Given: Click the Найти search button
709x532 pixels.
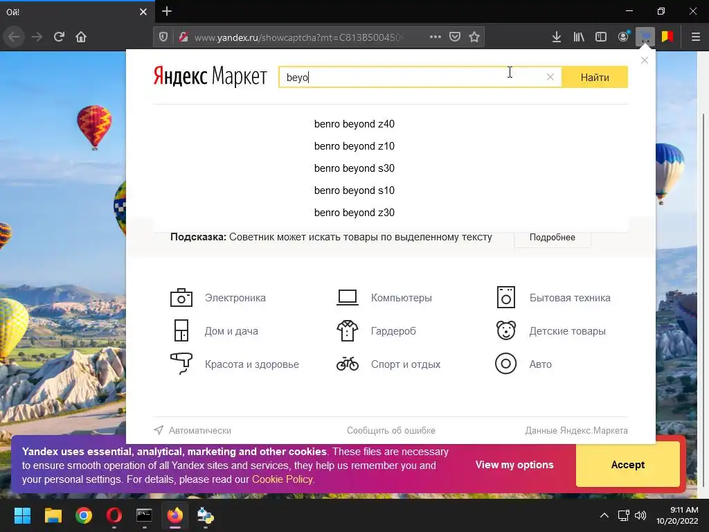Looking at the screenshot, I should click(x=595, y=77).
